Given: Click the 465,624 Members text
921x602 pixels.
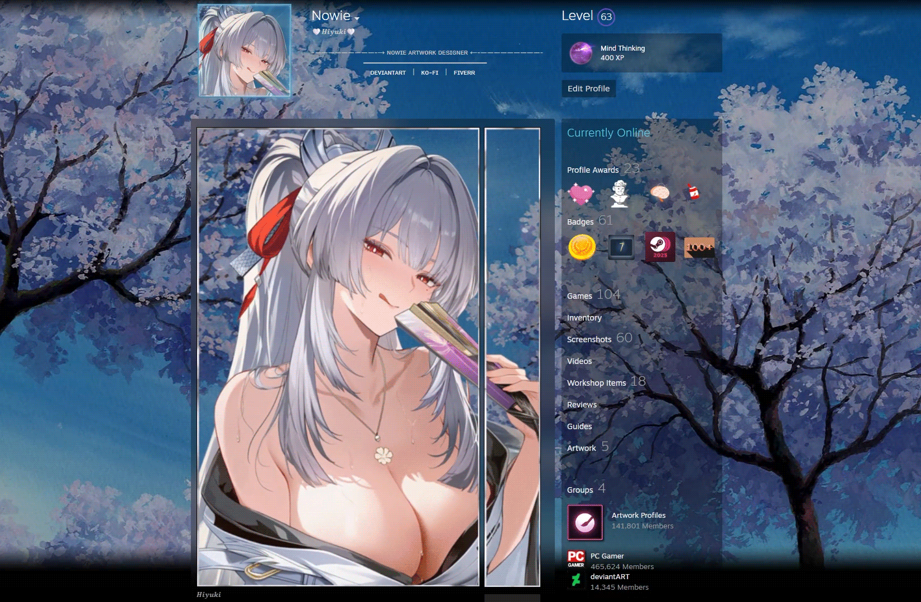Looking at the screenshot, I should click(622, 567).
